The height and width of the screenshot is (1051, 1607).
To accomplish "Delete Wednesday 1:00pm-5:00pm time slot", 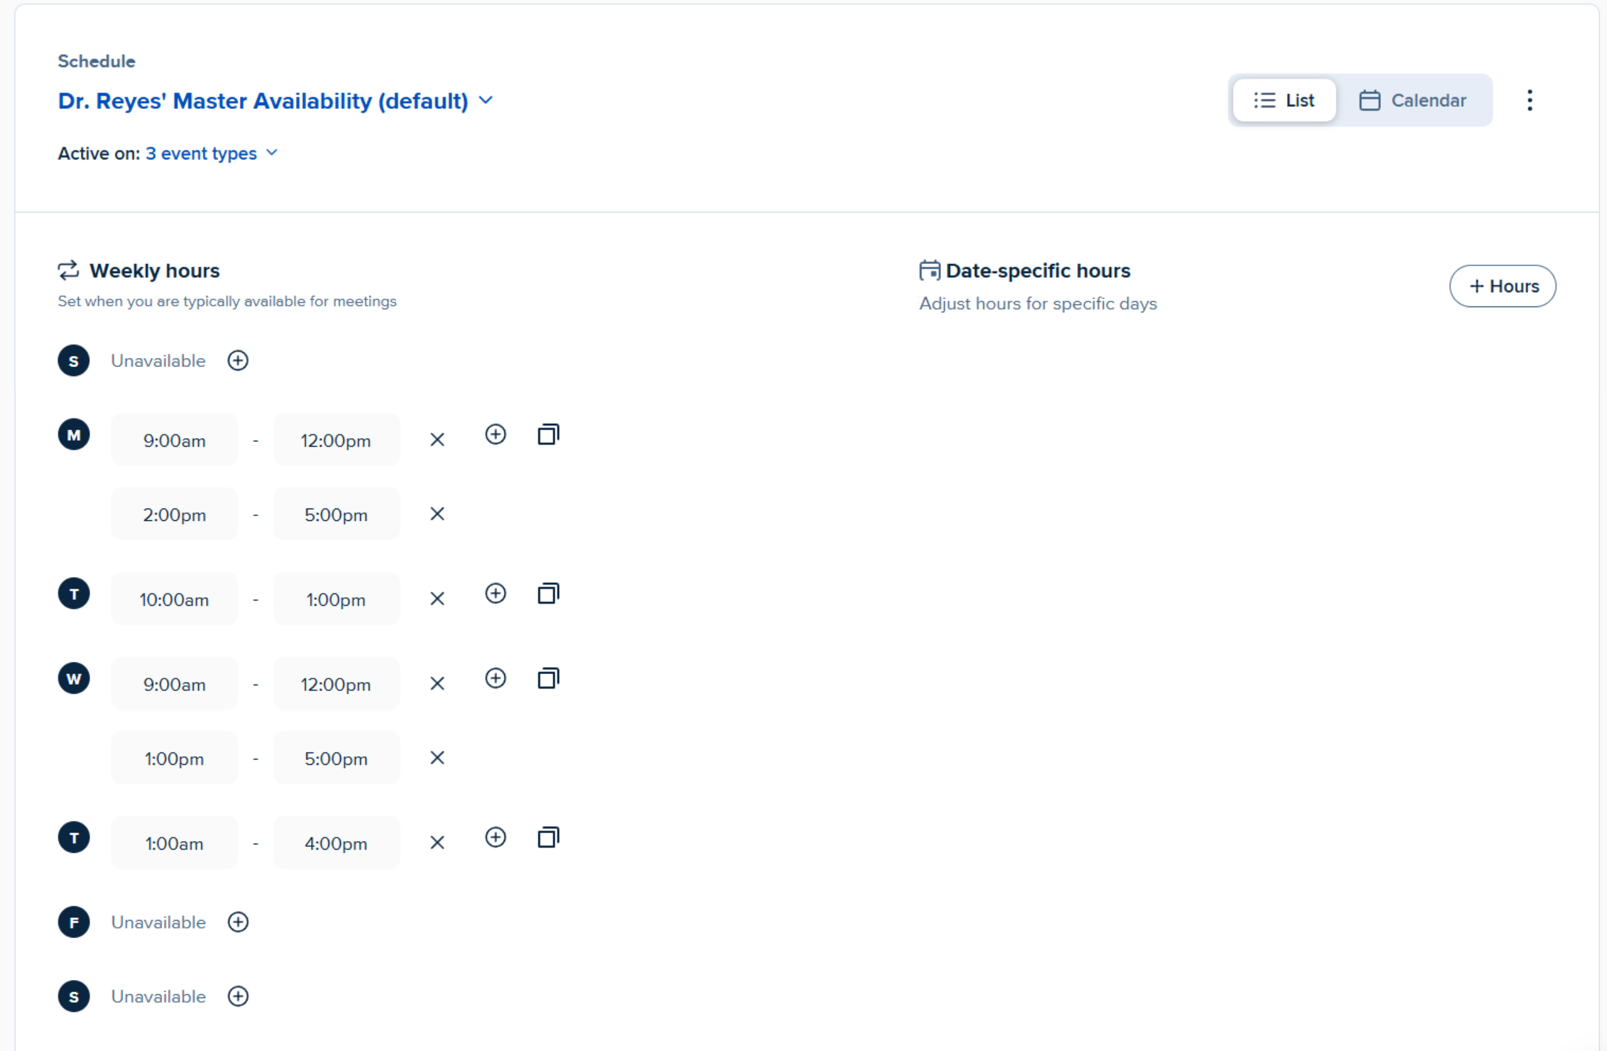I will click(437, 758).
